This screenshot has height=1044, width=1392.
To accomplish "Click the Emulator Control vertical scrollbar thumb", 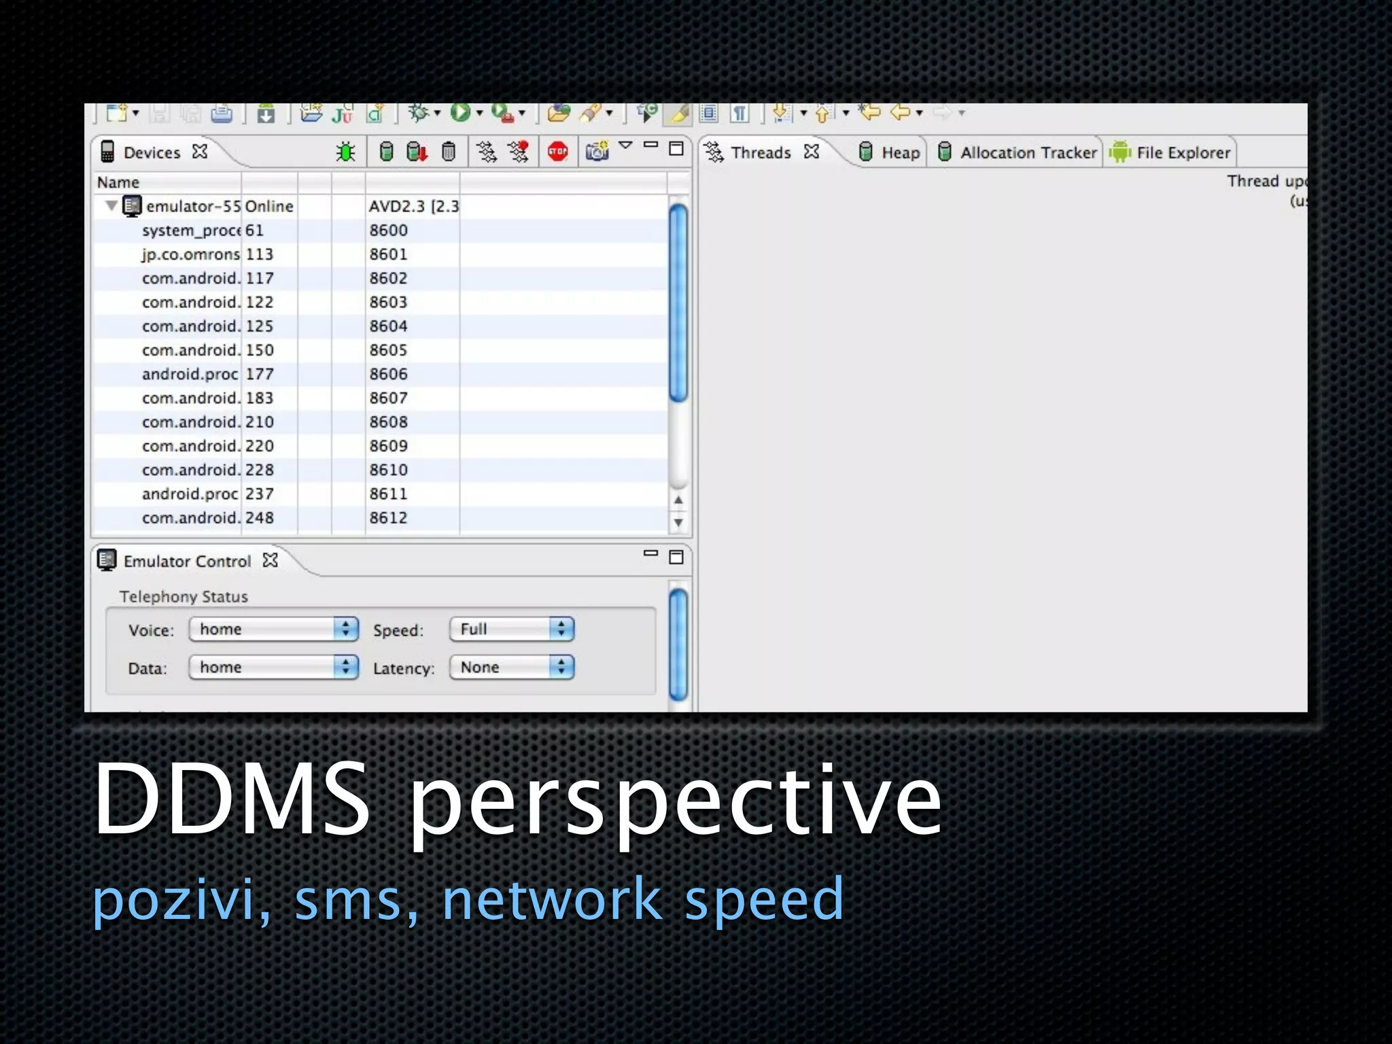I will coord(678,644).
